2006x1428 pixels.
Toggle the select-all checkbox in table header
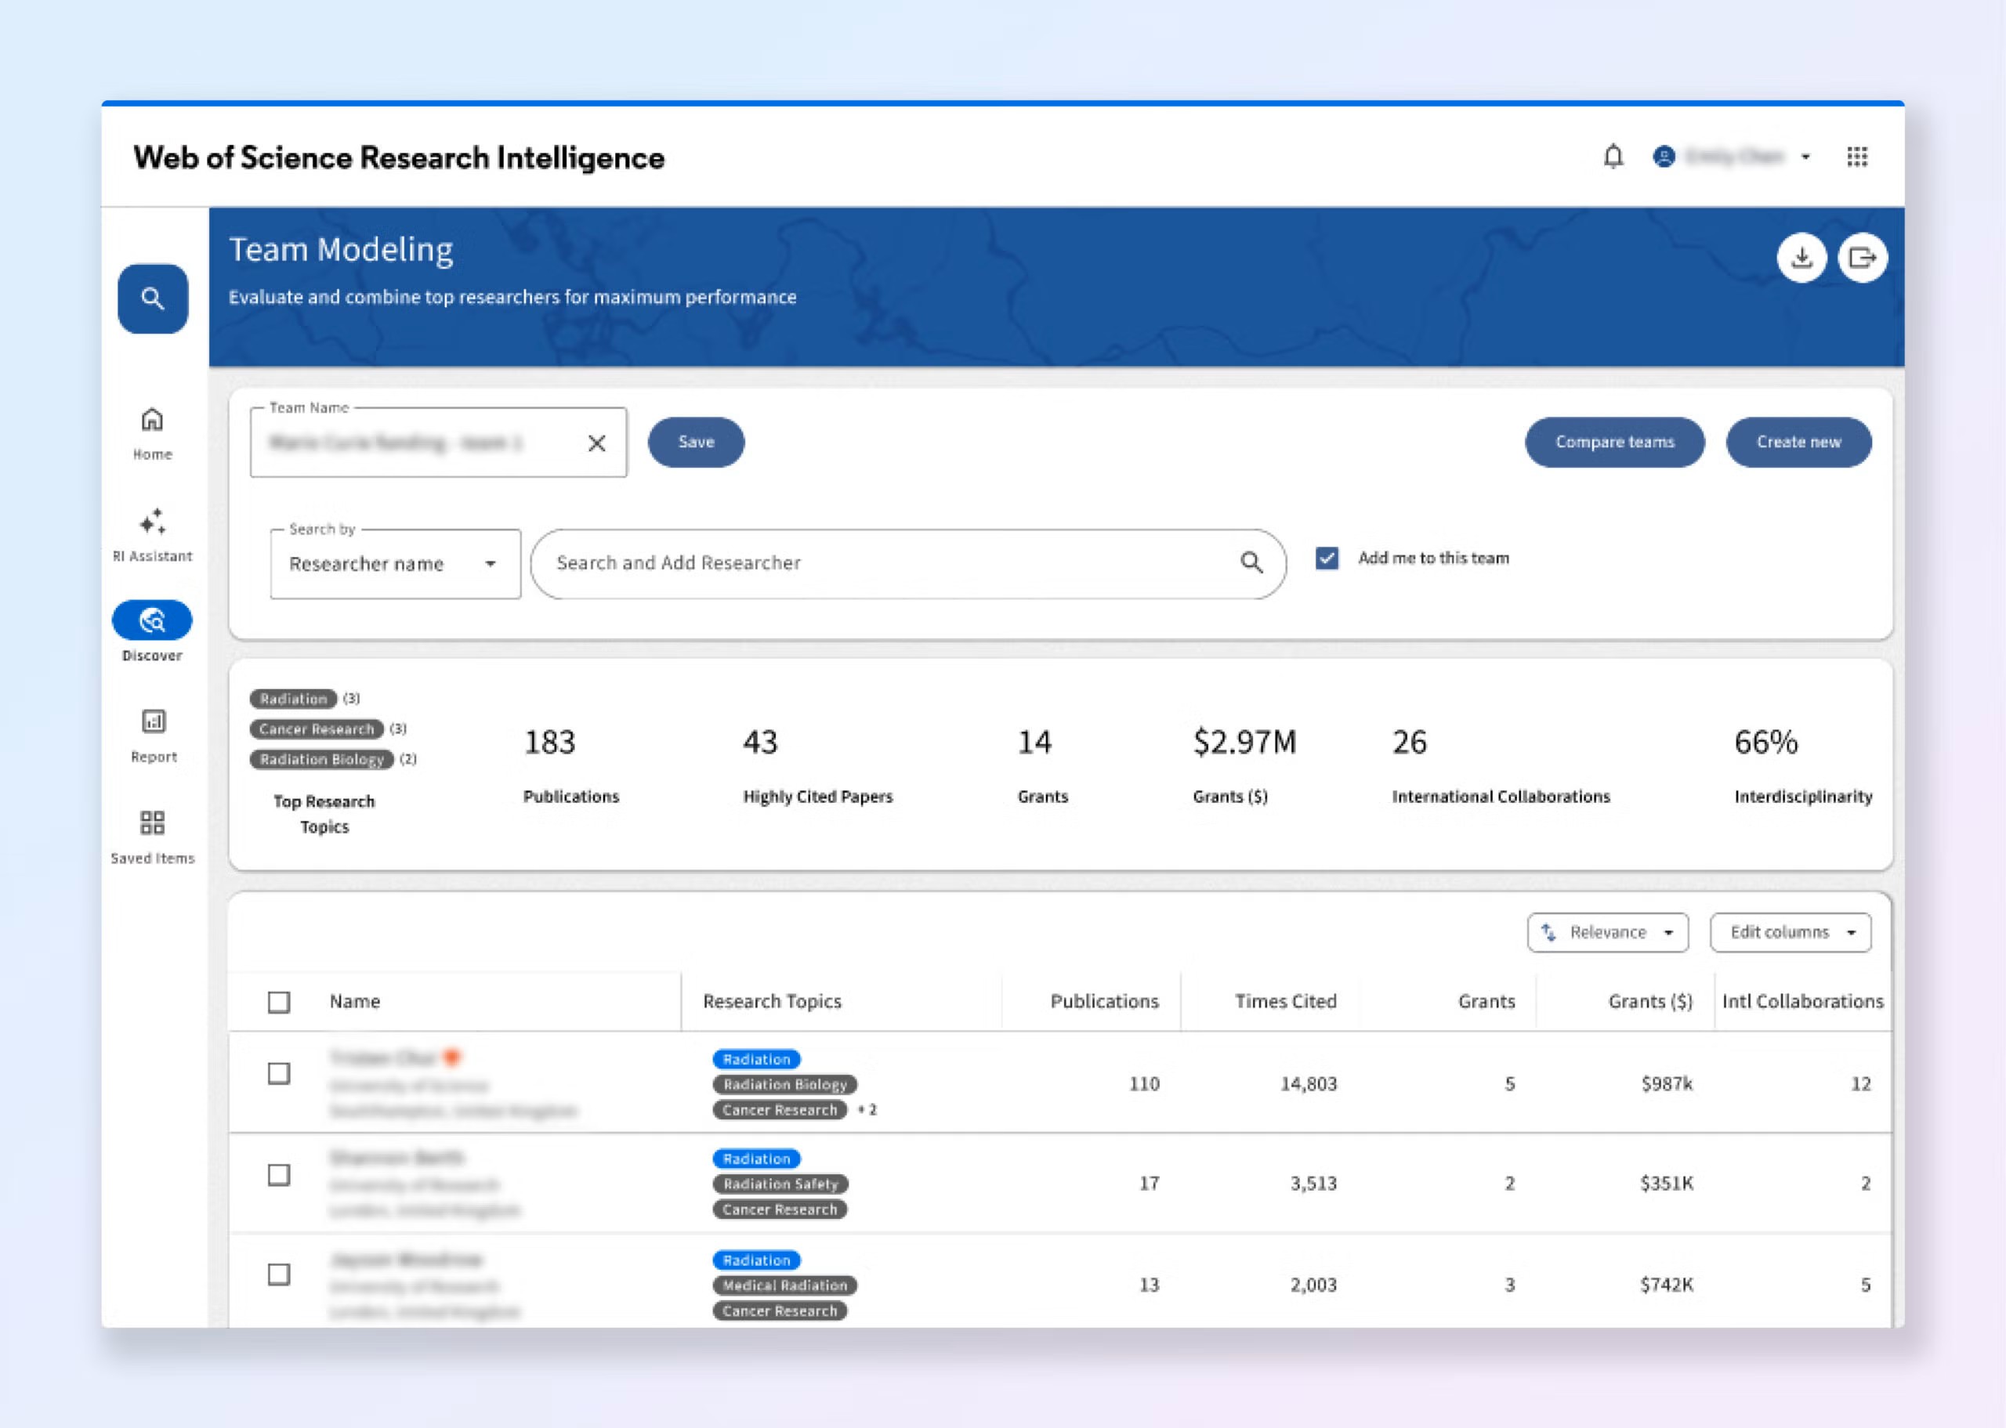279,1003
